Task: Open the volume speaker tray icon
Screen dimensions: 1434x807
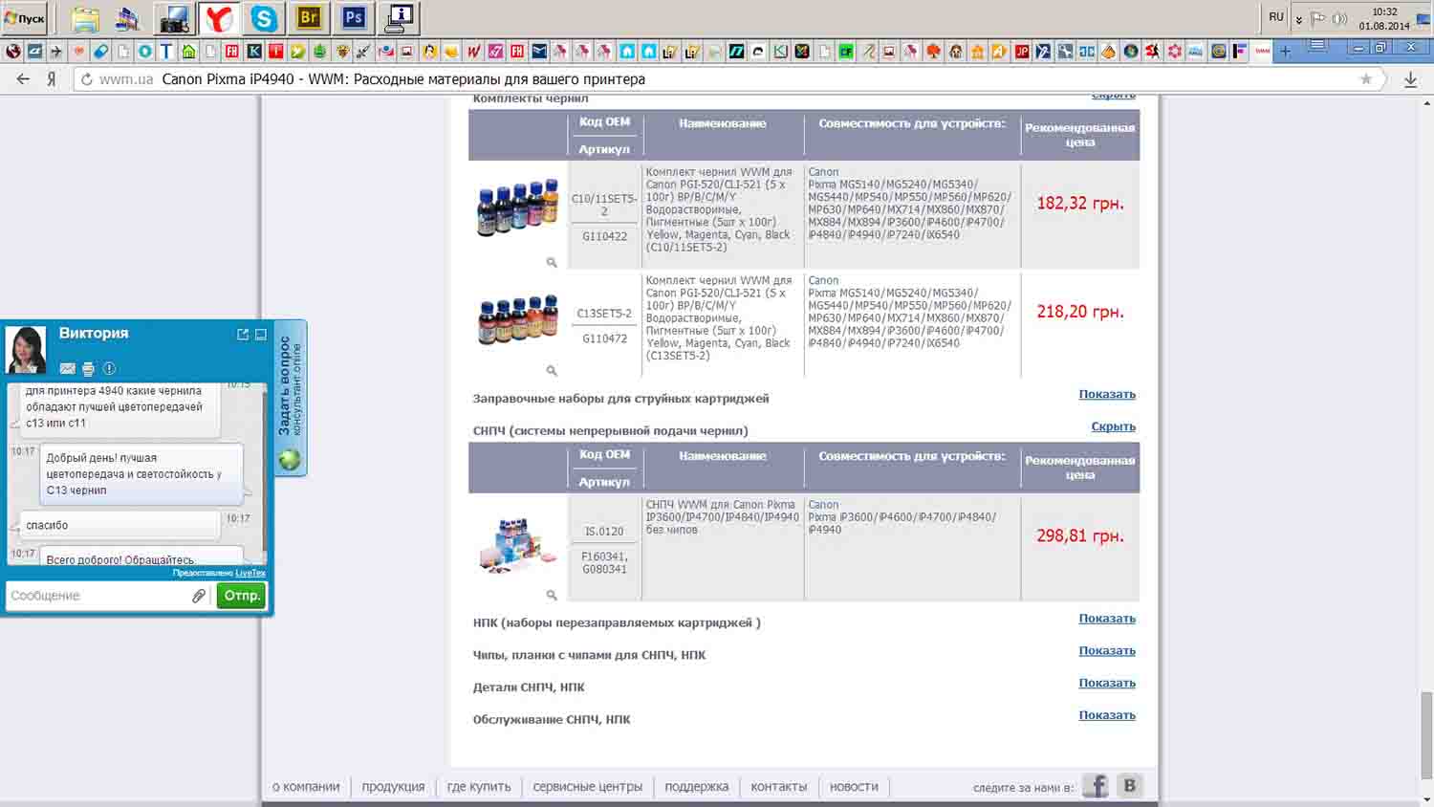Action: 1340,18
